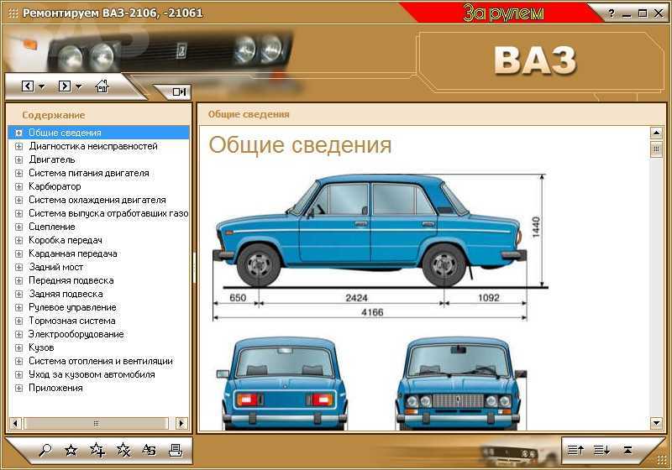Open Карданная передача section
The width and height of the screenshot is (672, 470).
pos(73,253)
